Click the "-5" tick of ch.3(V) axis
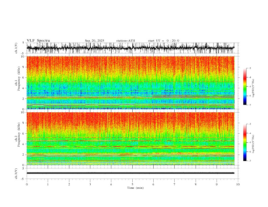 point(22,179)
